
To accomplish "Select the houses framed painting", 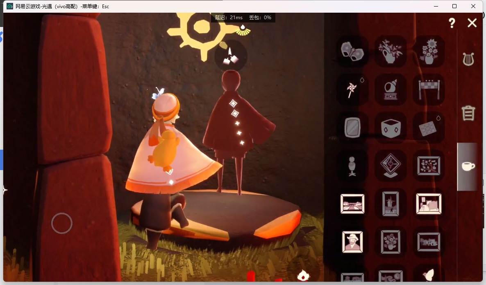I will click(429, 242).
